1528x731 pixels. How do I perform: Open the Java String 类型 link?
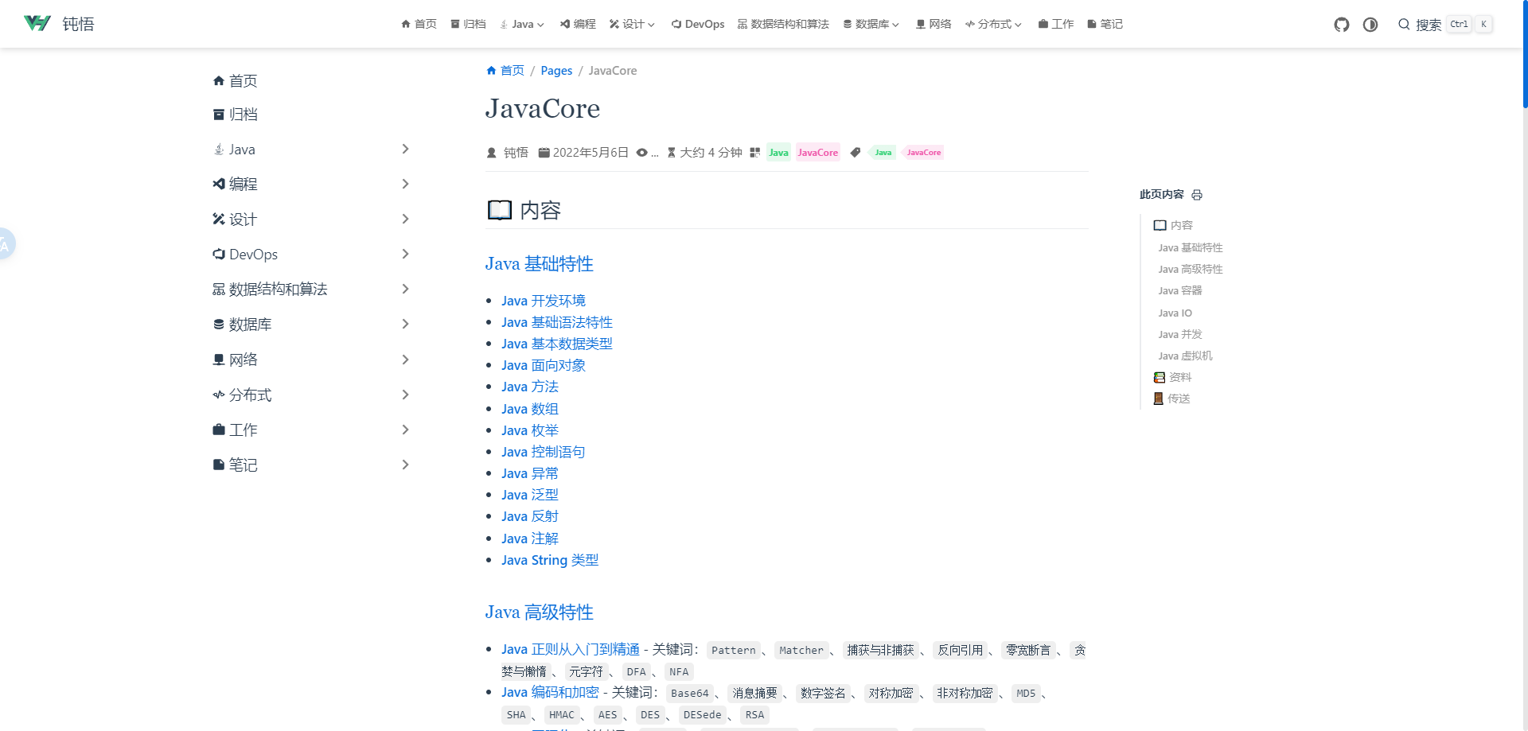[x=550, y=560]
